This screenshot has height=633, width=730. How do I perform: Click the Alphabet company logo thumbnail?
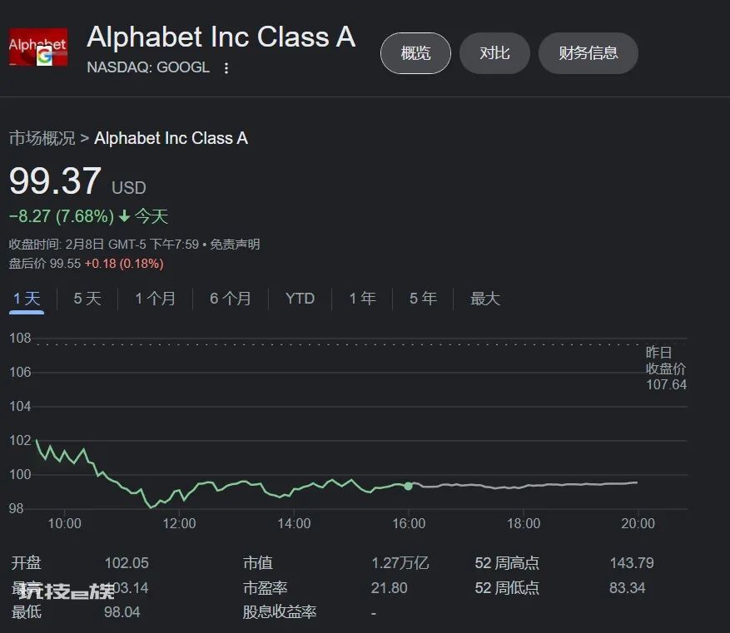click(x=38, y=47)
